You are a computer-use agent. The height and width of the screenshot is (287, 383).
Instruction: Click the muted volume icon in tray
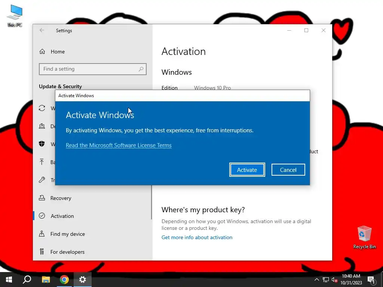334,280
